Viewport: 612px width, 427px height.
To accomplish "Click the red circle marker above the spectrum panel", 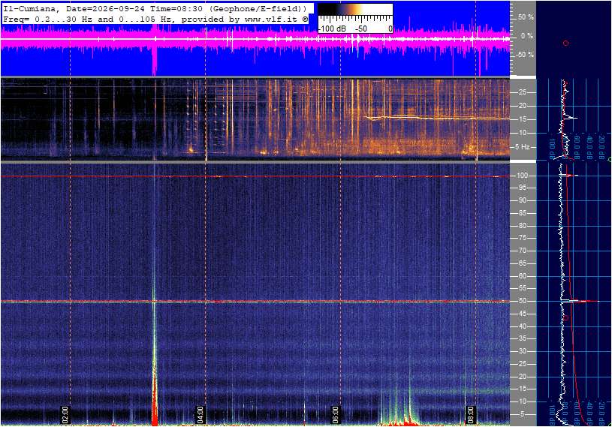I will tap(565, 44).
